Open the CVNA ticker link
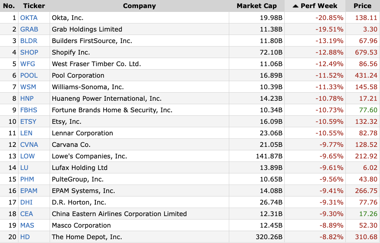Viewport: 380px width, 243px height. click(x=29, y=145)
